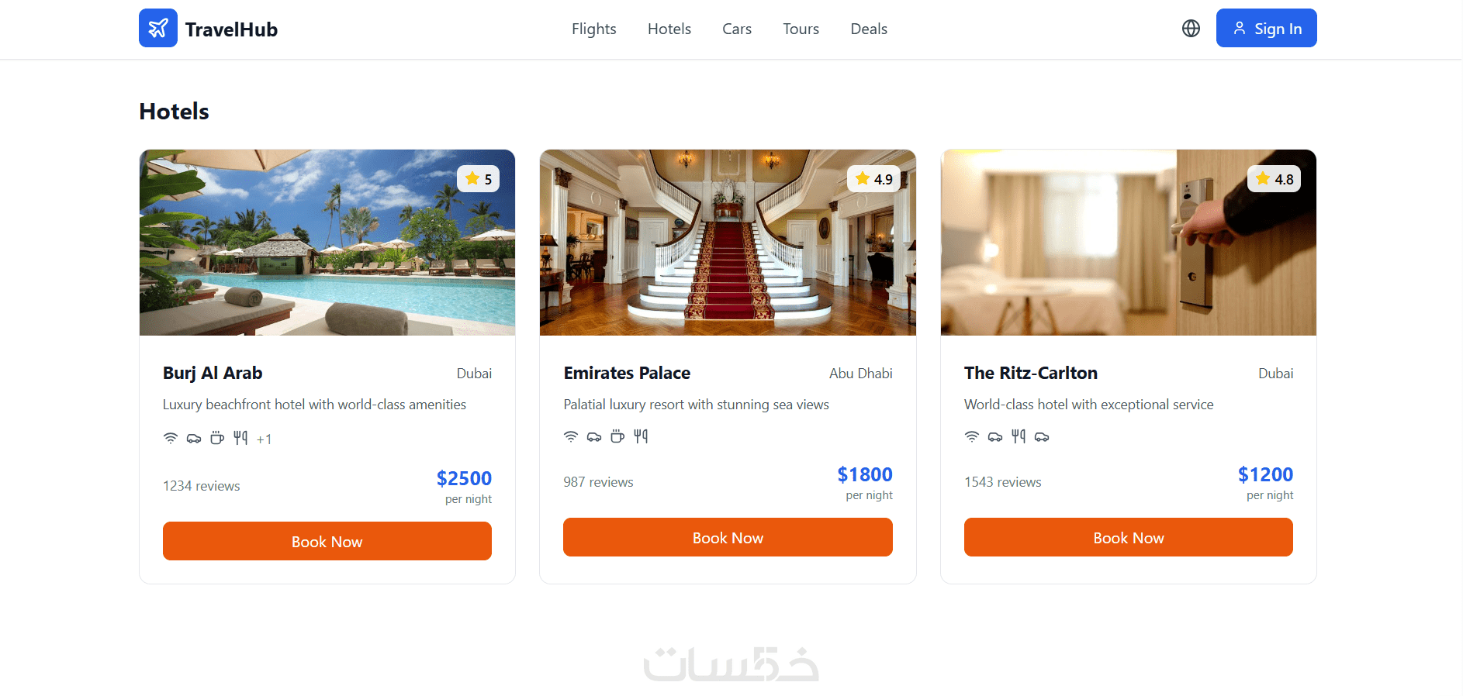This screenshot has width=1463, height=696.
Task: Book Now for Burj Al Arab
Action: (x=327, y=541)
